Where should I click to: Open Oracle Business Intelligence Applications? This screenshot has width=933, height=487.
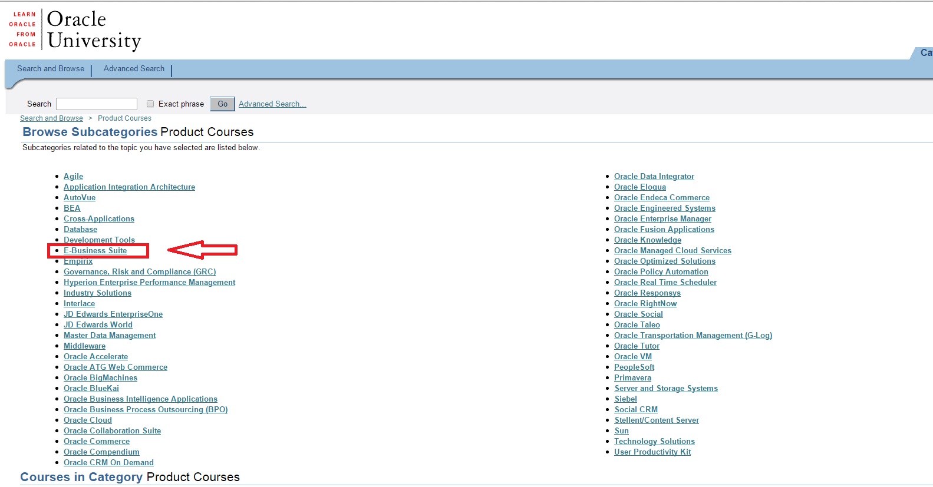(140, 399)
